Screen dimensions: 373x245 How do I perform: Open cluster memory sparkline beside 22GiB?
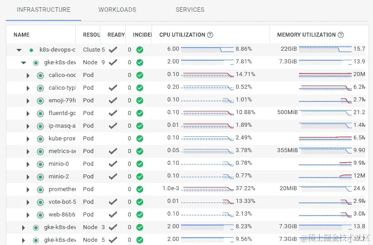click(x=325, y=49)
